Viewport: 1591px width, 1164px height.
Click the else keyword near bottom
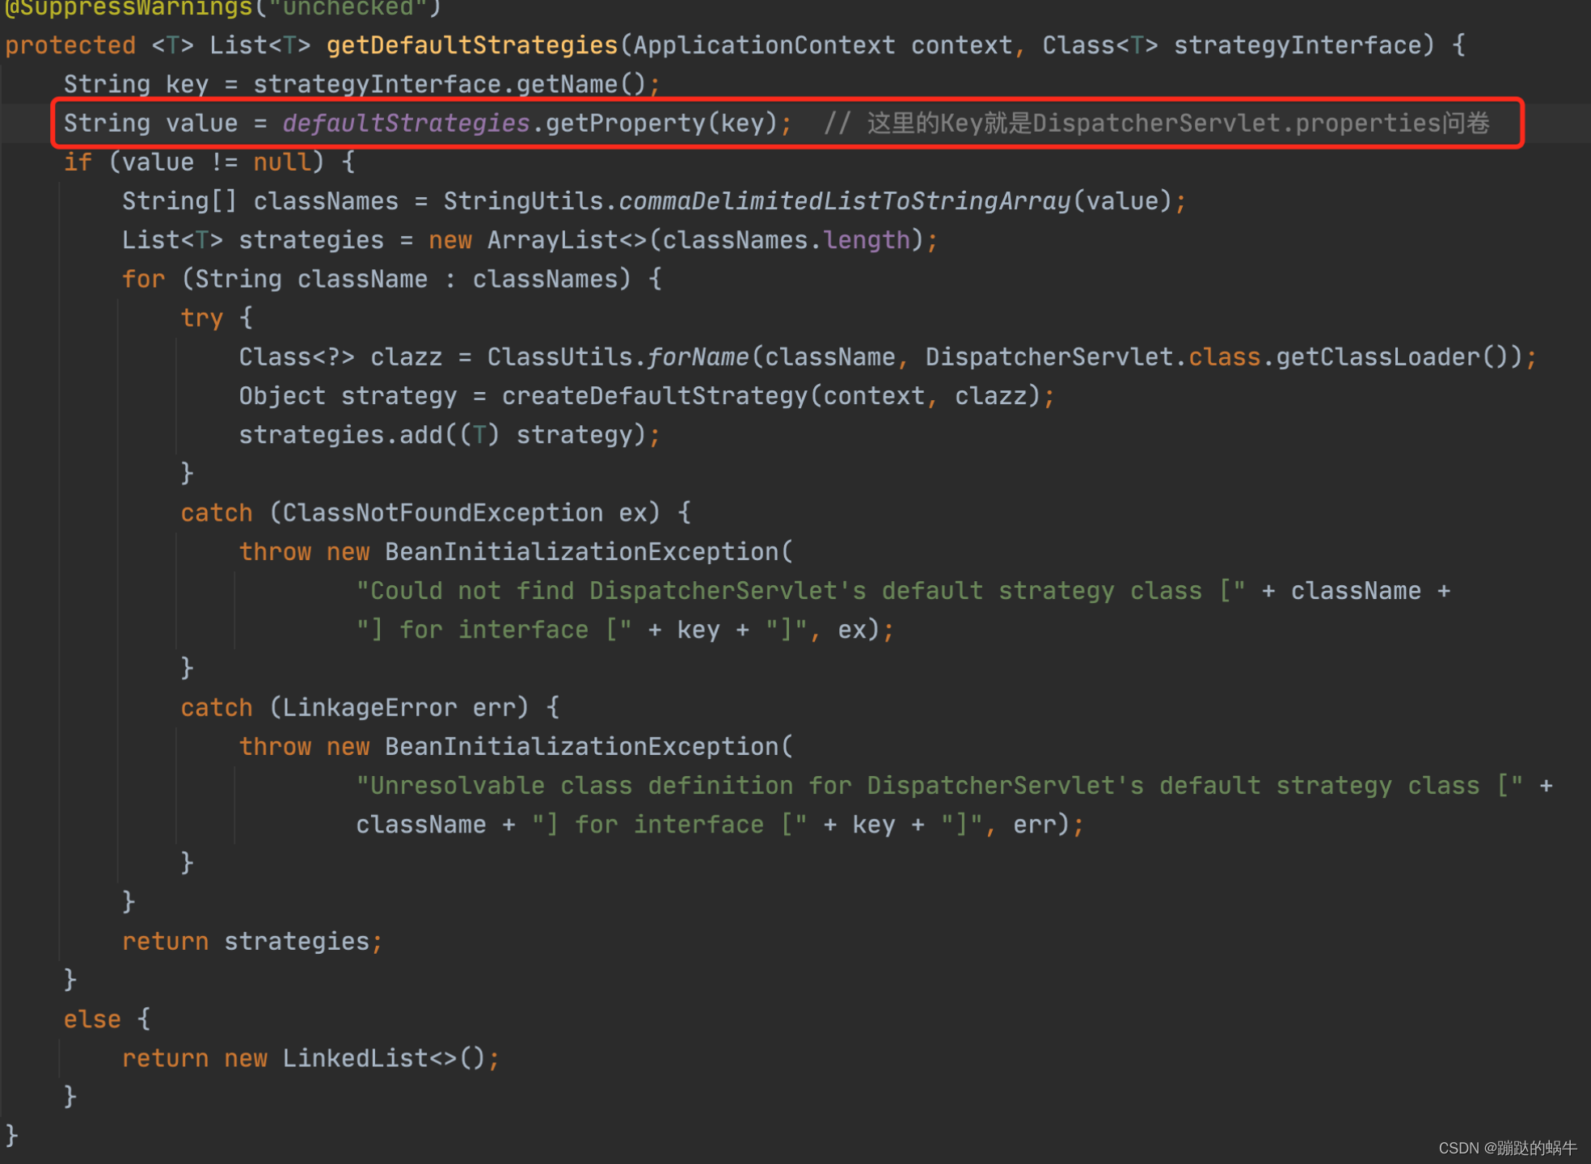tap(92, 1019)
